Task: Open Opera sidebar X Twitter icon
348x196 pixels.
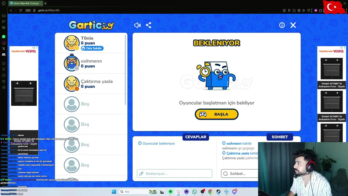Action: (x=4, y=48)
